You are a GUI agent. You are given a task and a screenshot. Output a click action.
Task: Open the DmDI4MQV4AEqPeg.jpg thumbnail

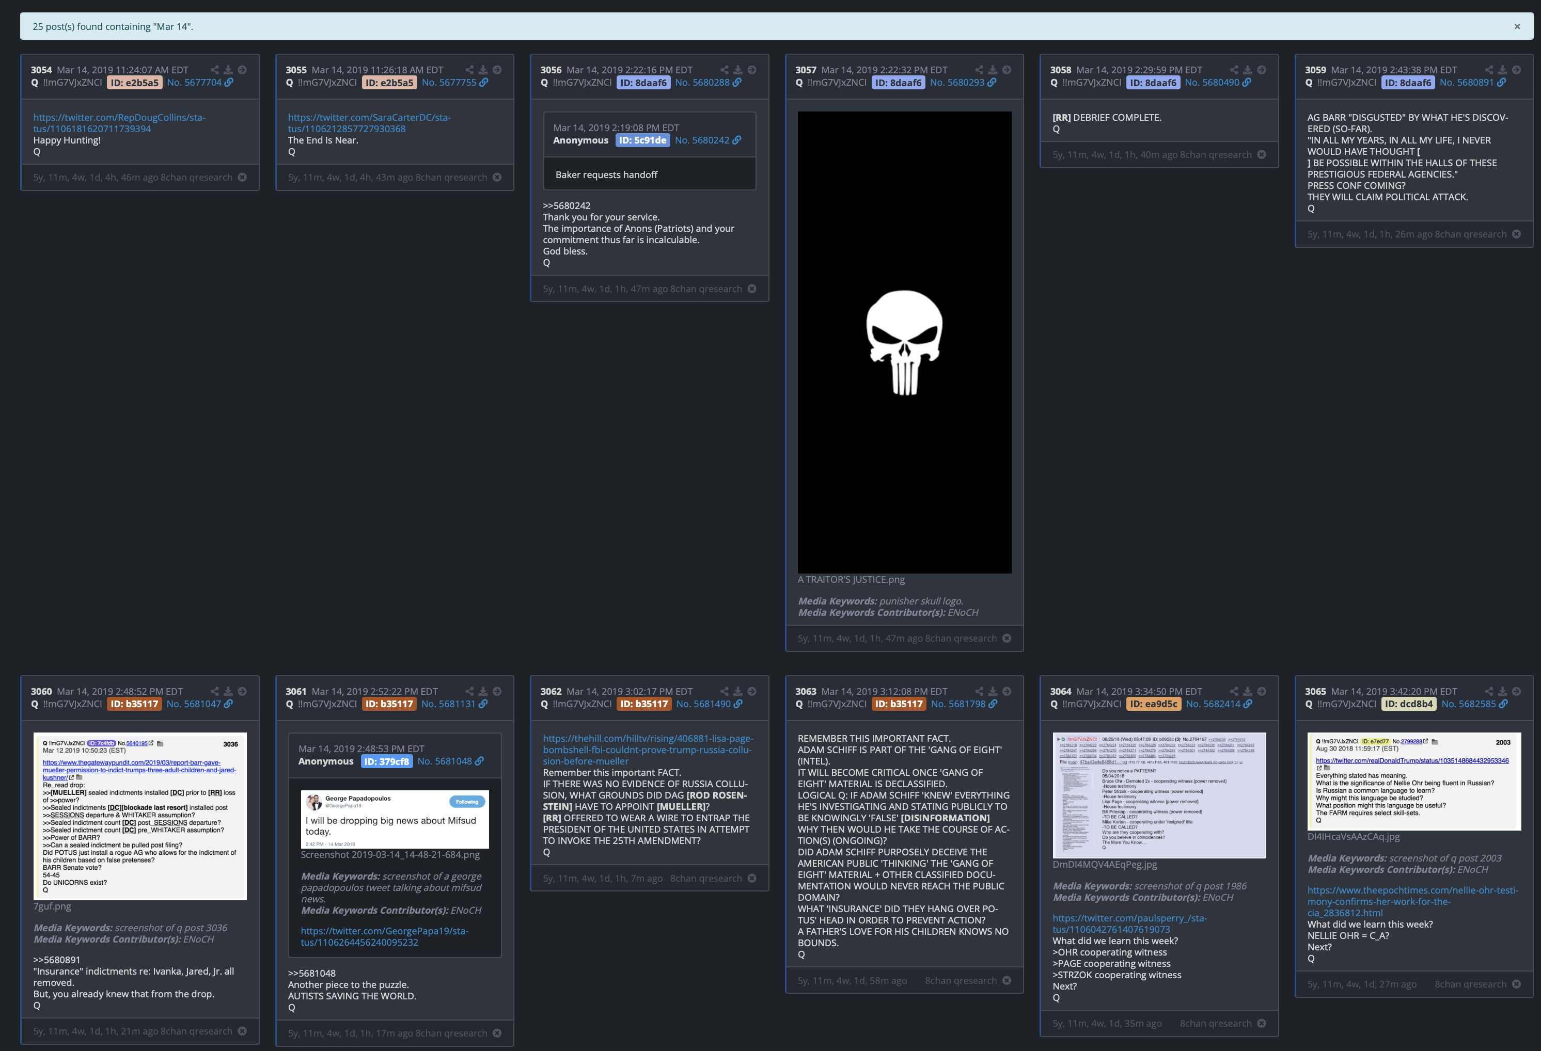click(1159, 795)
